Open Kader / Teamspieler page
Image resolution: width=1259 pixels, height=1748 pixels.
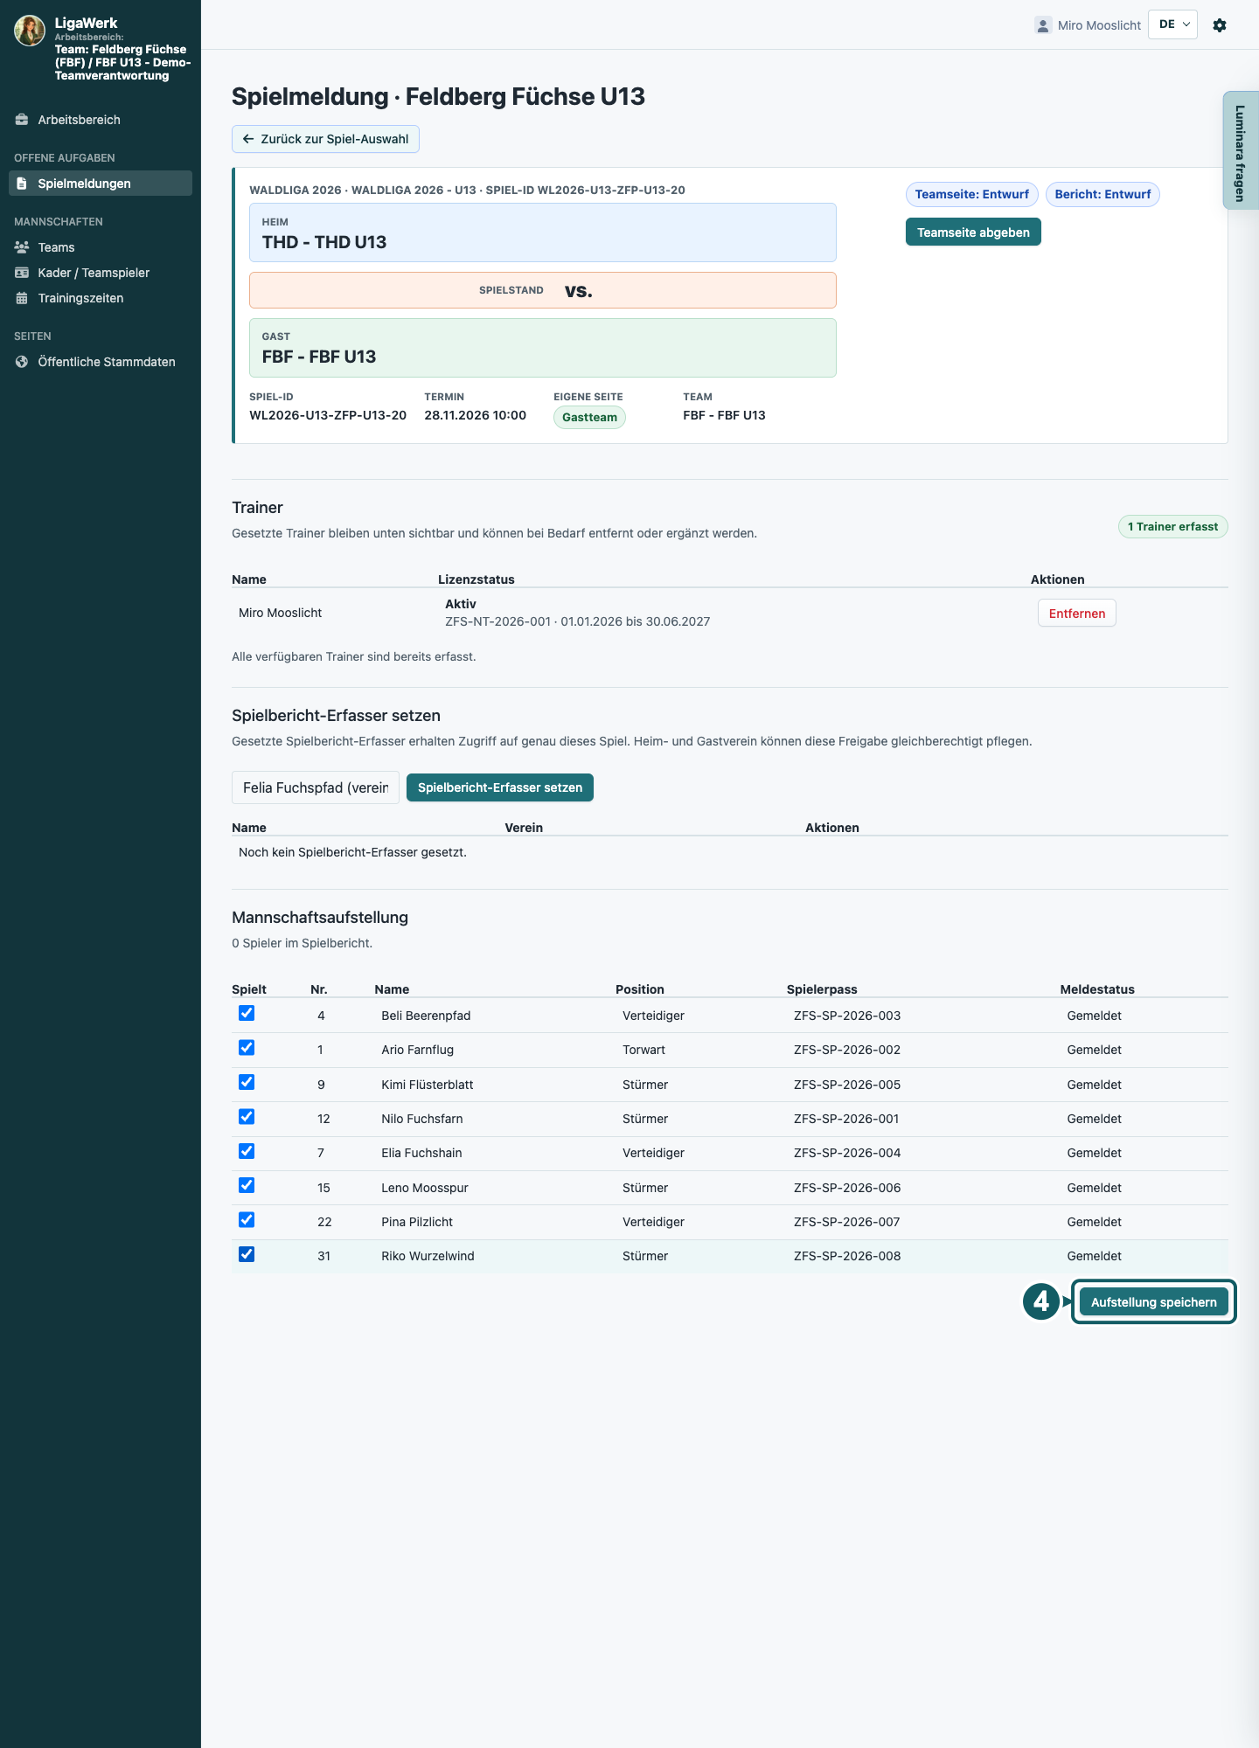coord(101,273)
